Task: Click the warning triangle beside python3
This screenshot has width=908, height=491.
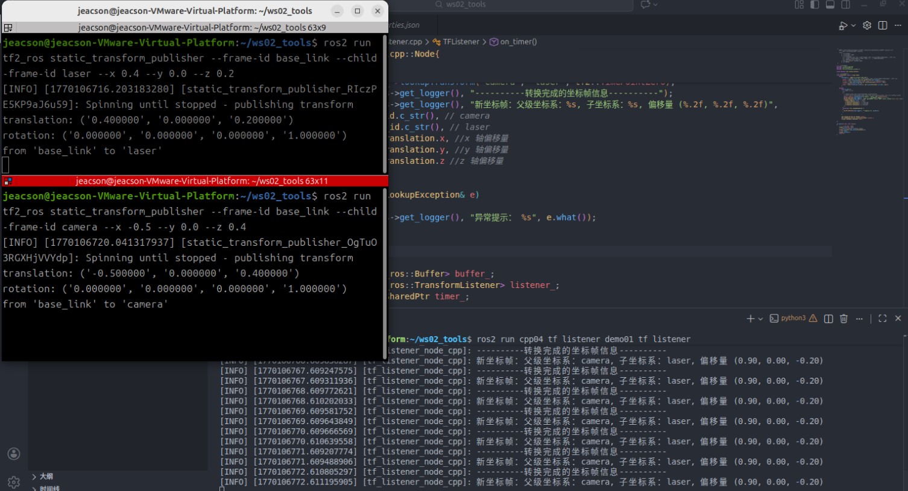Action: coord(813,318)
